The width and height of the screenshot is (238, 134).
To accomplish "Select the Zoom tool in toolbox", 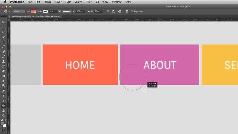I will click(3, 116).
